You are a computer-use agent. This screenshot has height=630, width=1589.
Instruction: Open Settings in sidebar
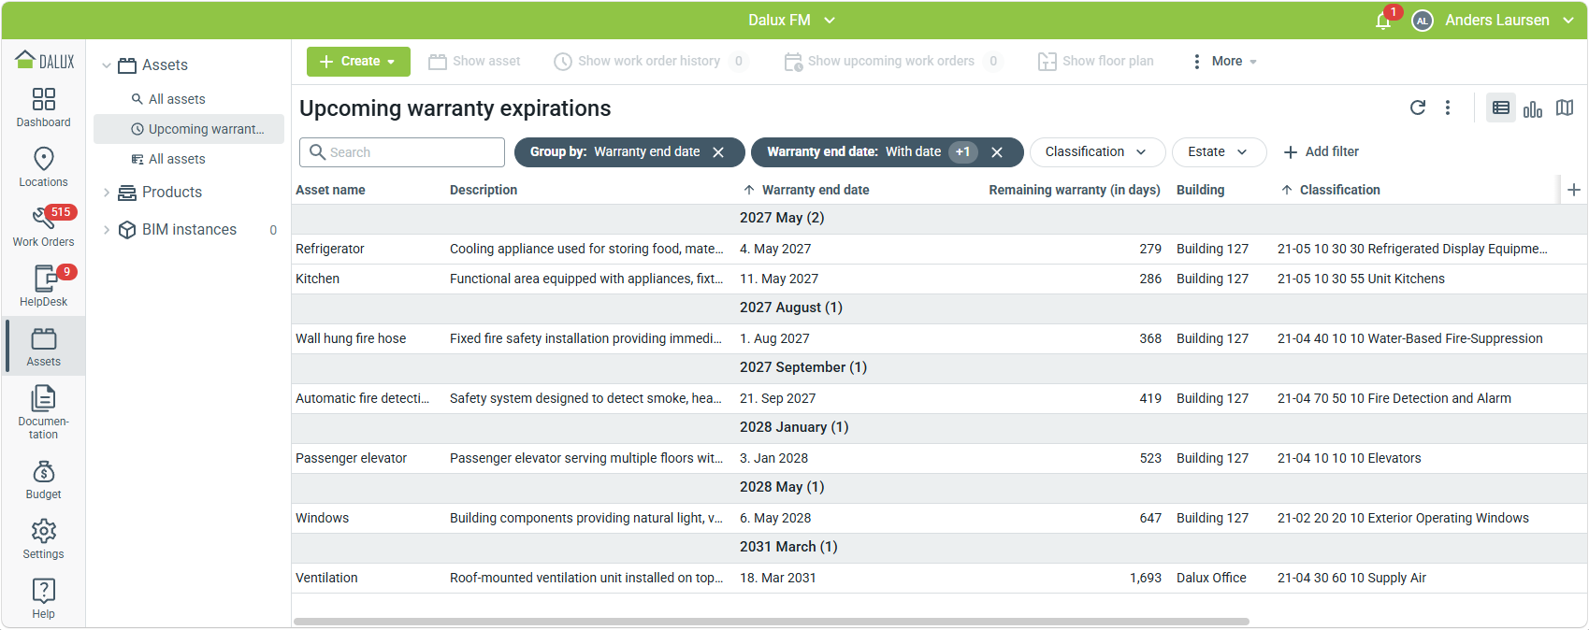[x=43, y=539]
